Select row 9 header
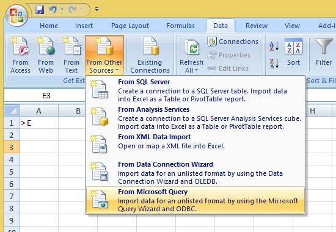The width and height of the screenshot is (336, 232). tap(12, 220)
